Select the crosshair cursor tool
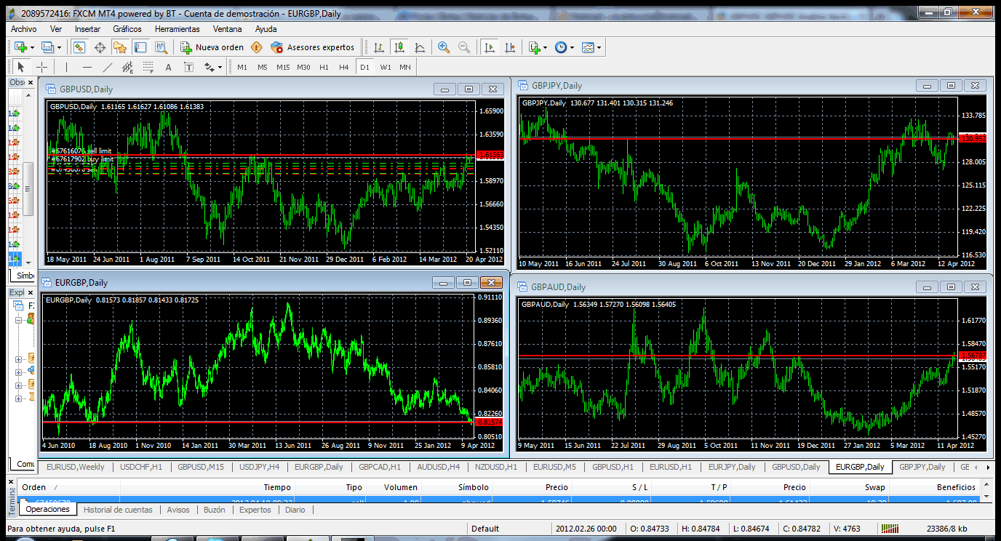The height and width of the screenshot is (541, 1001). click(x=42, y=67)
